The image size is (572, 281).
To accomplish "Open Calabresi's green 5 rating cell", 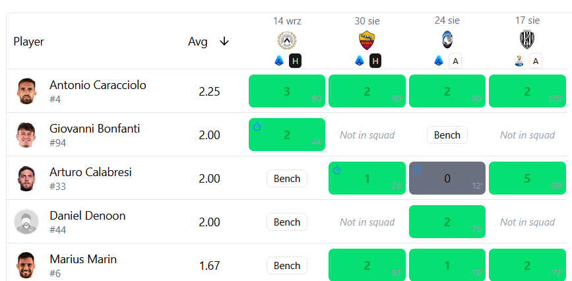I will point(527,178).
